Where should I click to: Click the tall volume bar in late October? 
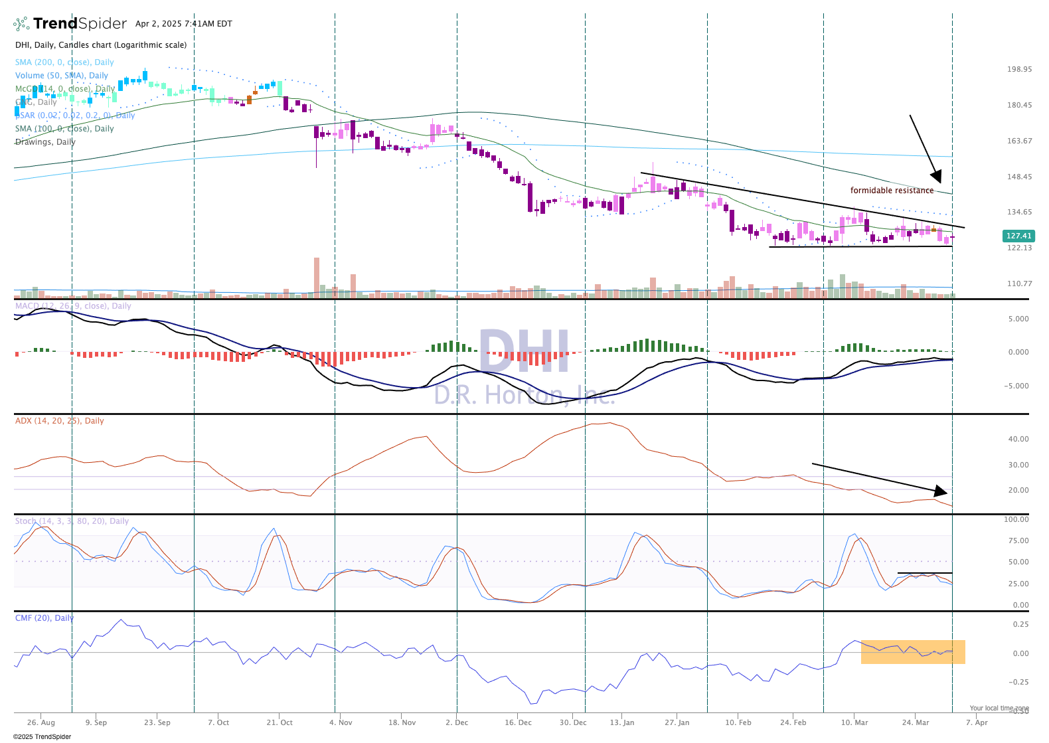pyautogui.click(x=317, y=276)
